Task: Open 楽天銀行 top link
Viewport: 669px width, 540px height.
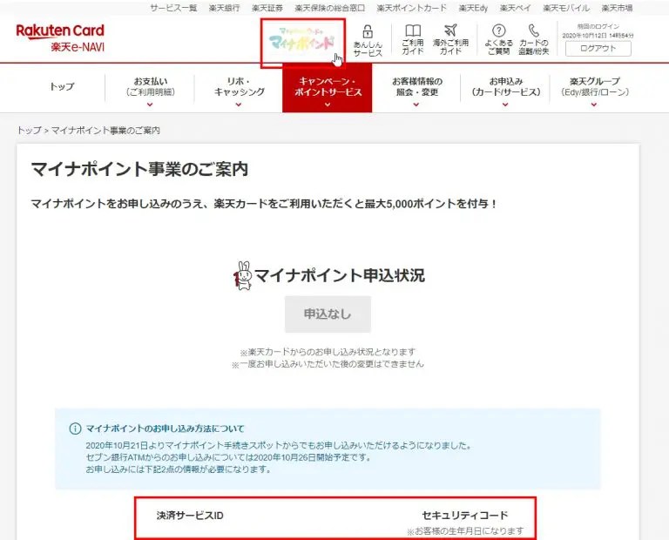Action: click(224, 8)
